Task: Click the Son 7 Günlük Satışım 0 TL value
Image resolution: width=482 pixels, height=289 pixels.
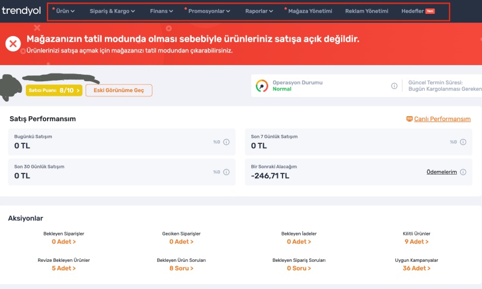Action: click(x=259, y=146)
